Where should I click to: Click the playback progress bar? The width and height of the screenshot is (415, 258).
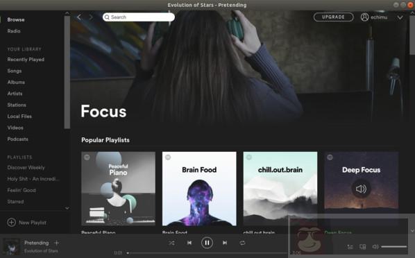(207, 253)
